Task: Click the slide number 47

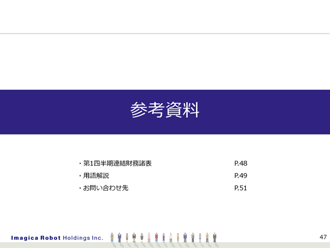Action: tap(323, 237)
